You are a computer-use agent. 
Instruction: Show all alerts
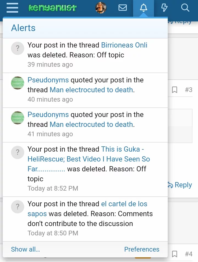[25, 249]
